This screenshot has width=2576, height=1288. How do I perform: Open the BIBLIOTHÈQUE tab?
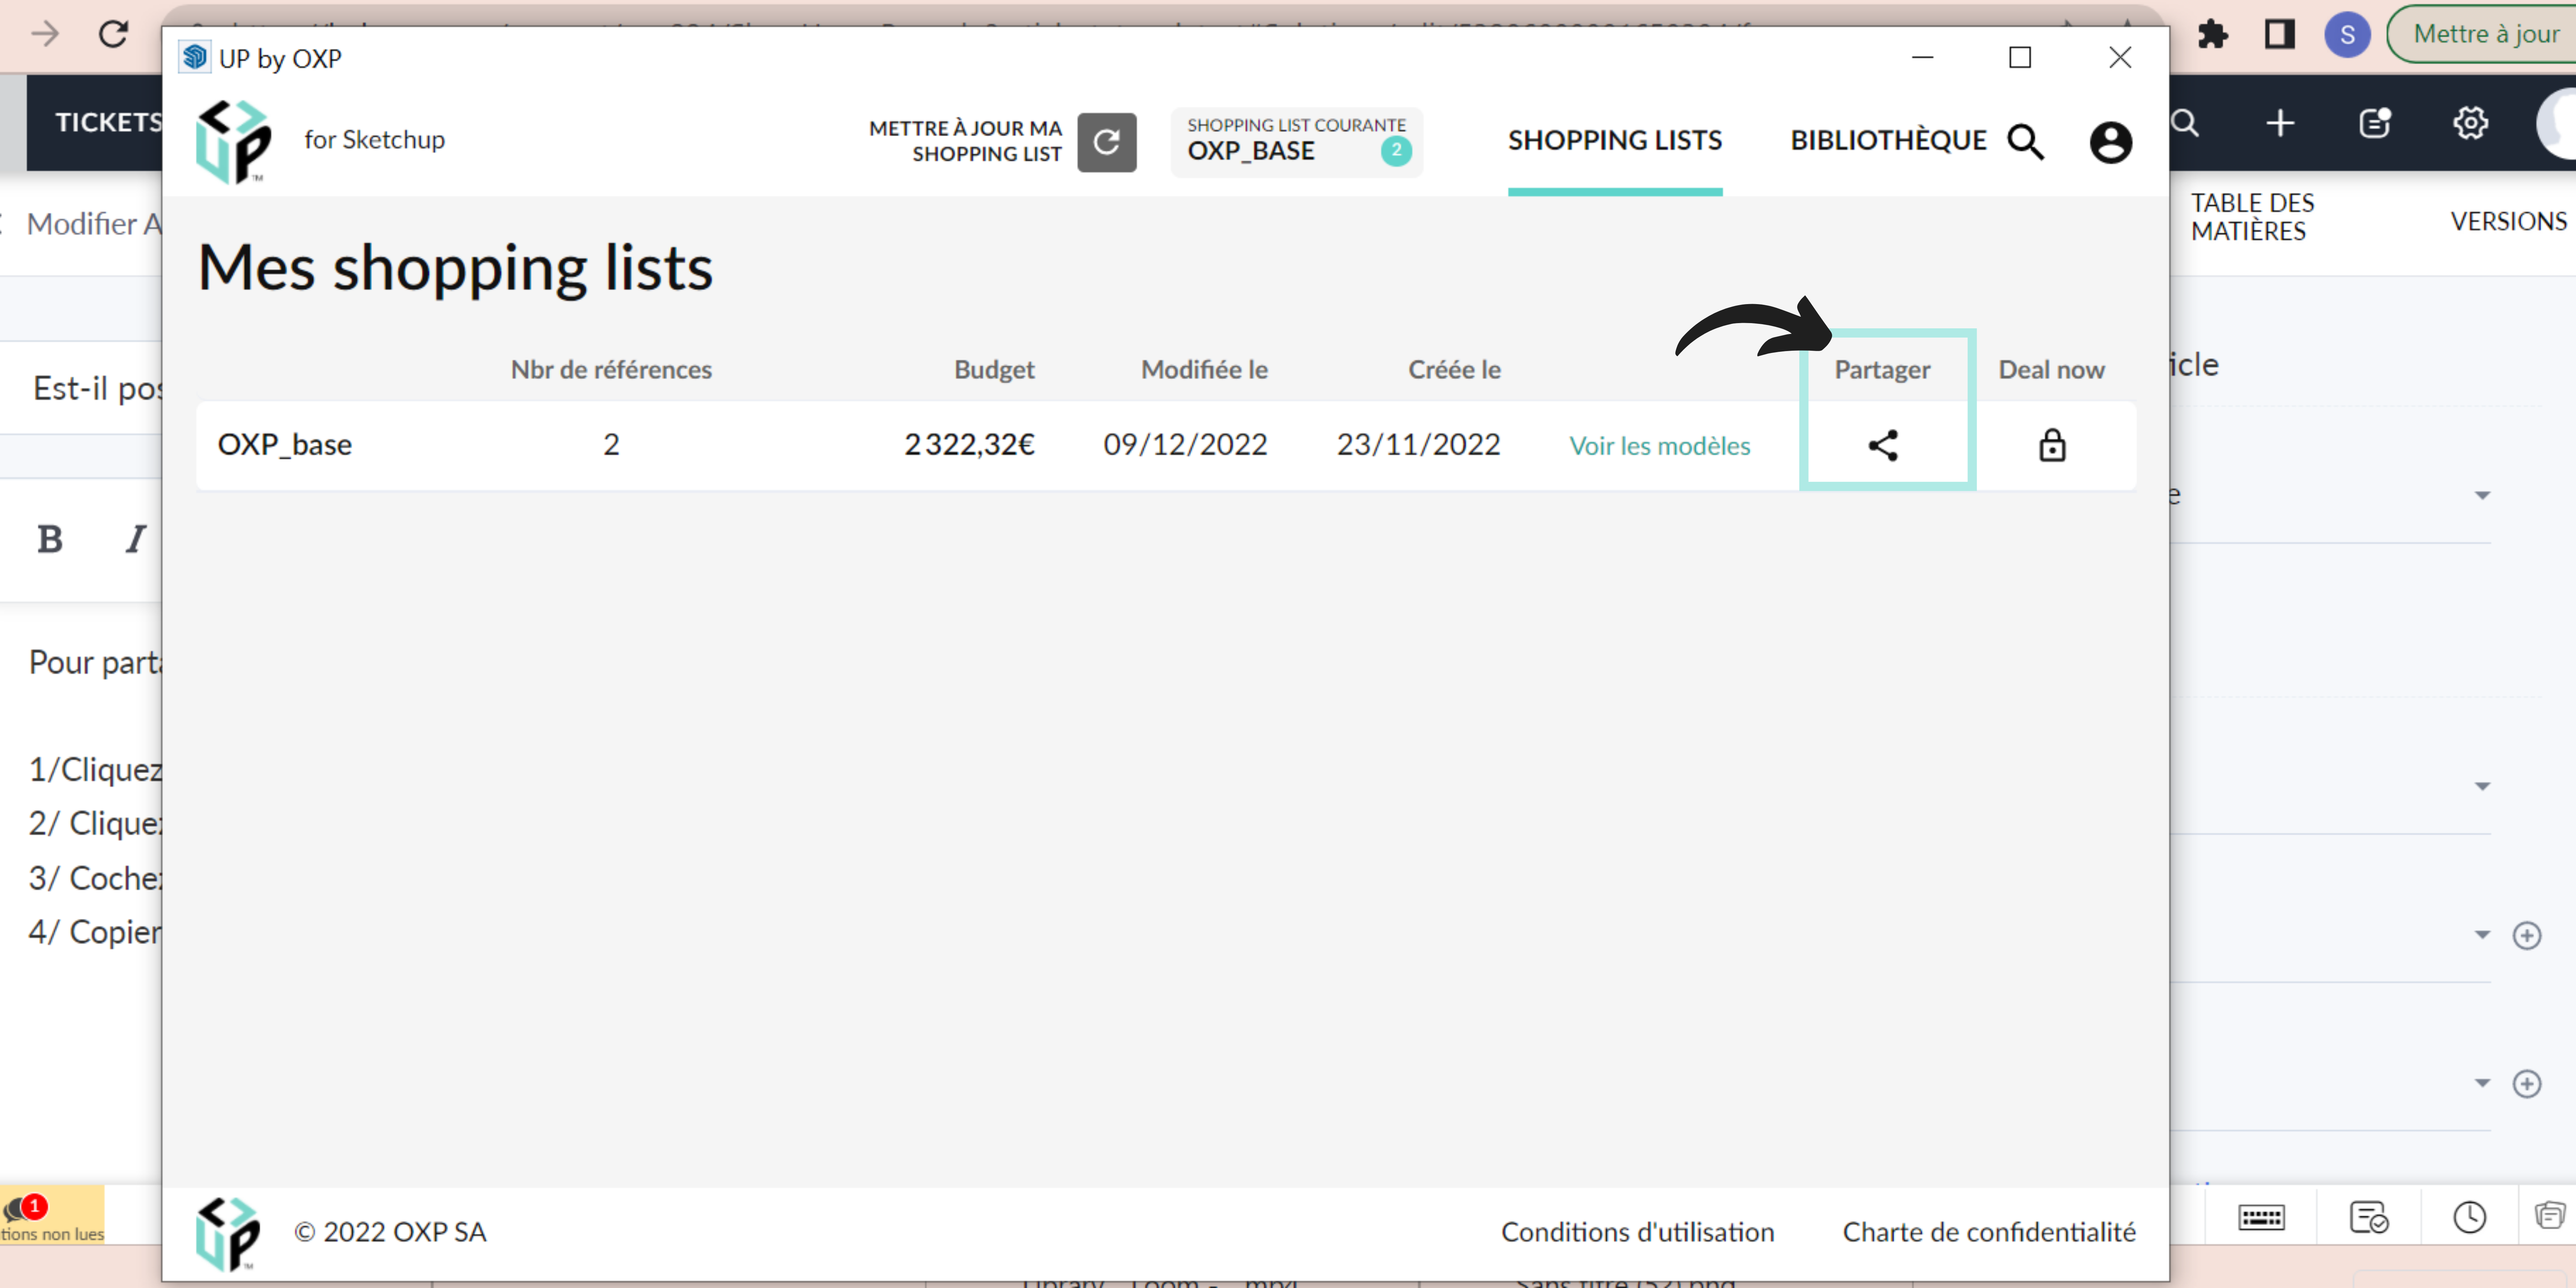1888,141
